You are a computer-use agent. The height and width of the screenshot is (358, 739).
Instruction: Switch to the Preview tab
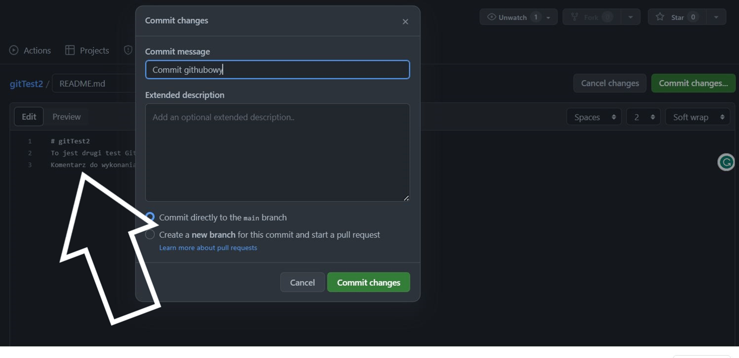coord(67,116)
